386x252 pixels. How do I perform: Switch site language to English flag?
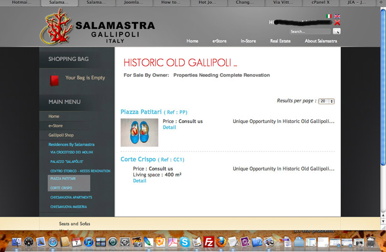click(x=337, y=16)
